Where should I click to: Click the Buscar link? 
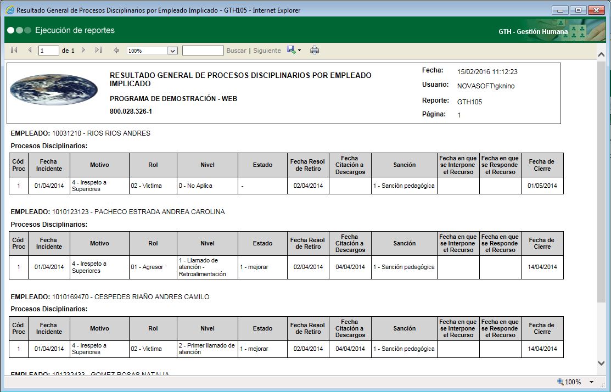click(x=236, y=51)
